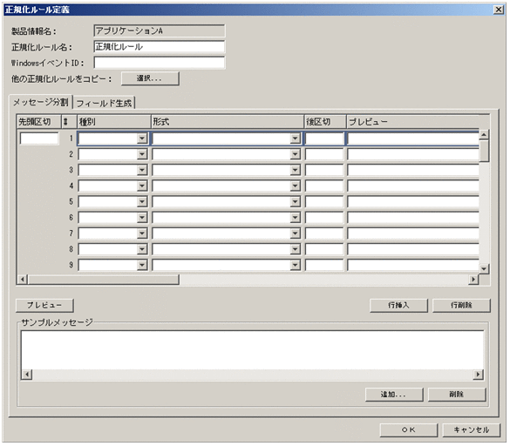Click the サンプルメッセージ text area
Viewport: 510px width, 446px height.
253,350
